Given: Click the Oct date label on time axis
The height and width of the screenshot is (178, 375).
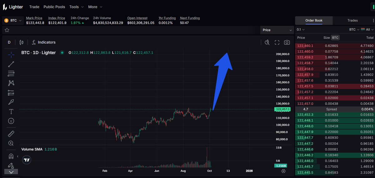Looking at the screenshot, I should tap(209, 171).
